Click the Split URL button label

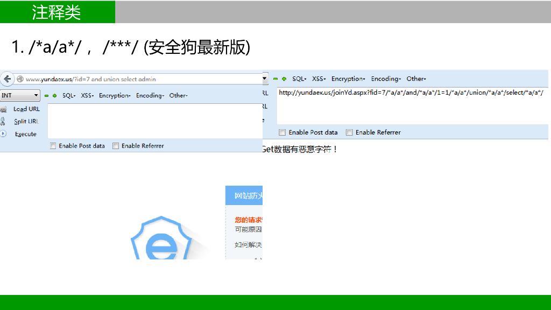[x=26, y=121]
